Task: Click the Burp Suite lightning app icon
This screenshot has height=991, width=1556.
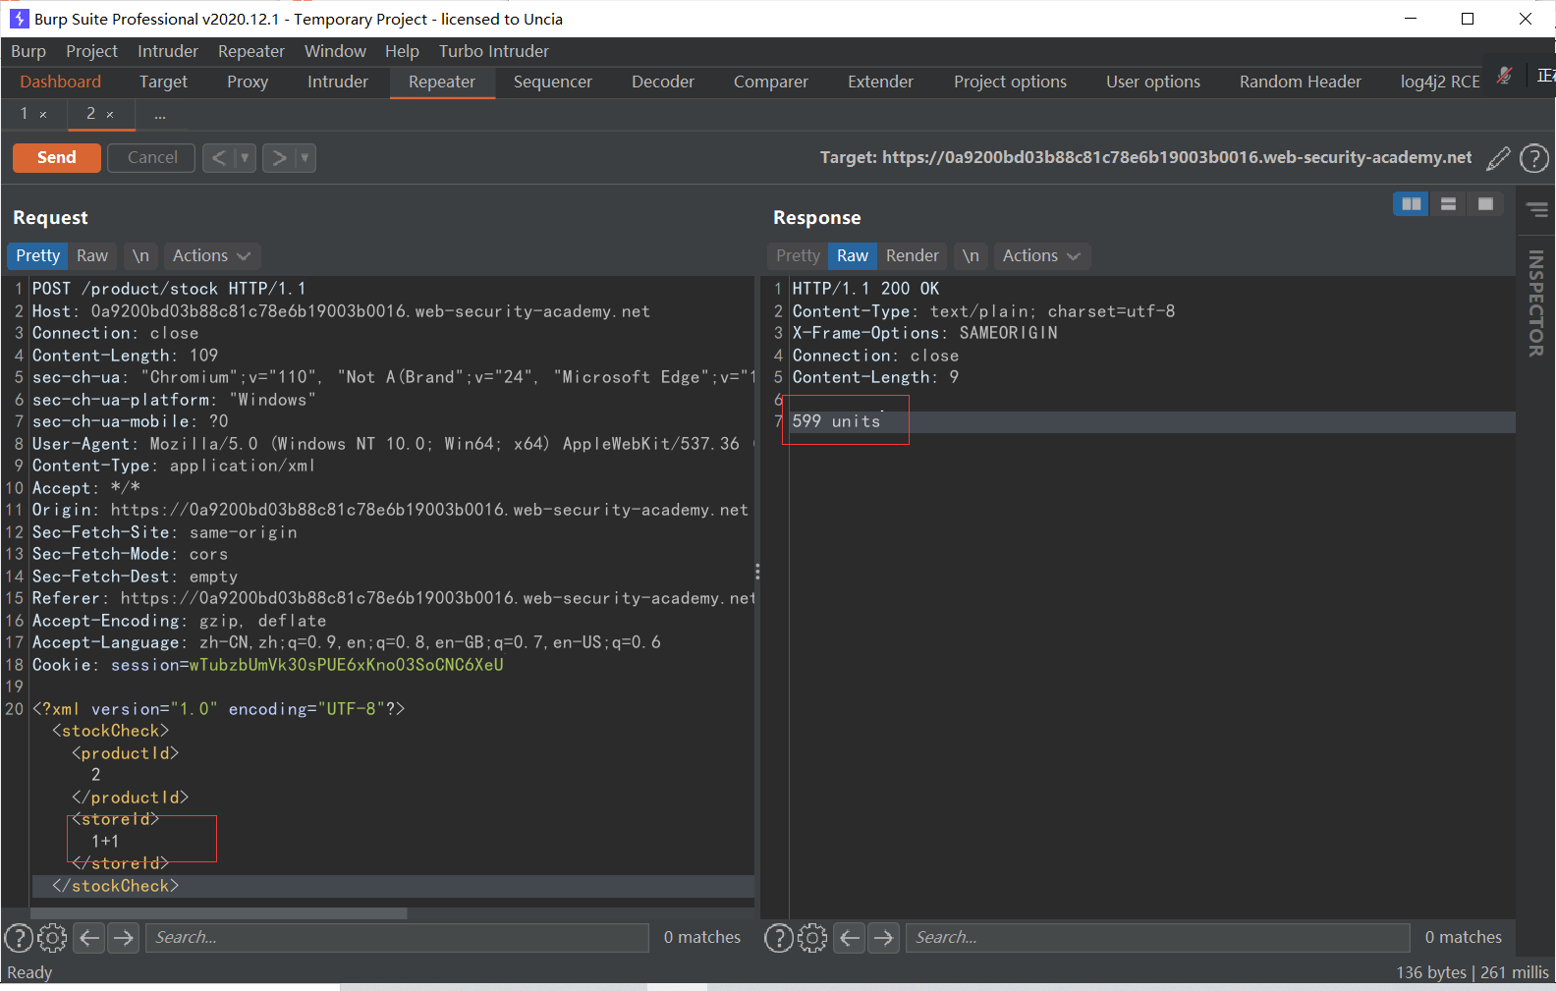Action: point(19,19)
